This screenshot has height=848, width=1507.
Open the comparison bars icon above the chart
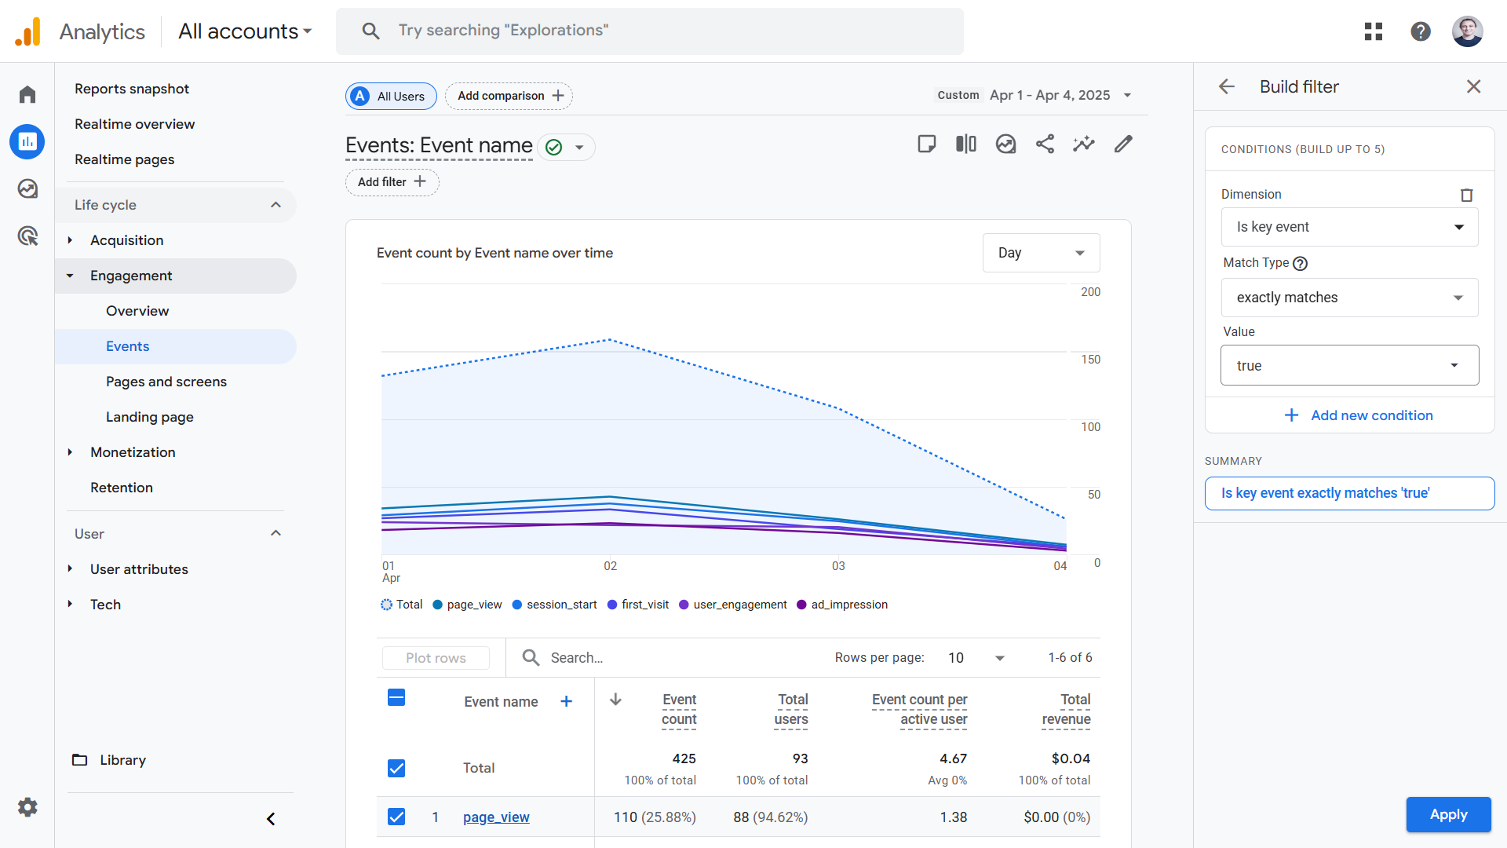[x=966, y=144]
